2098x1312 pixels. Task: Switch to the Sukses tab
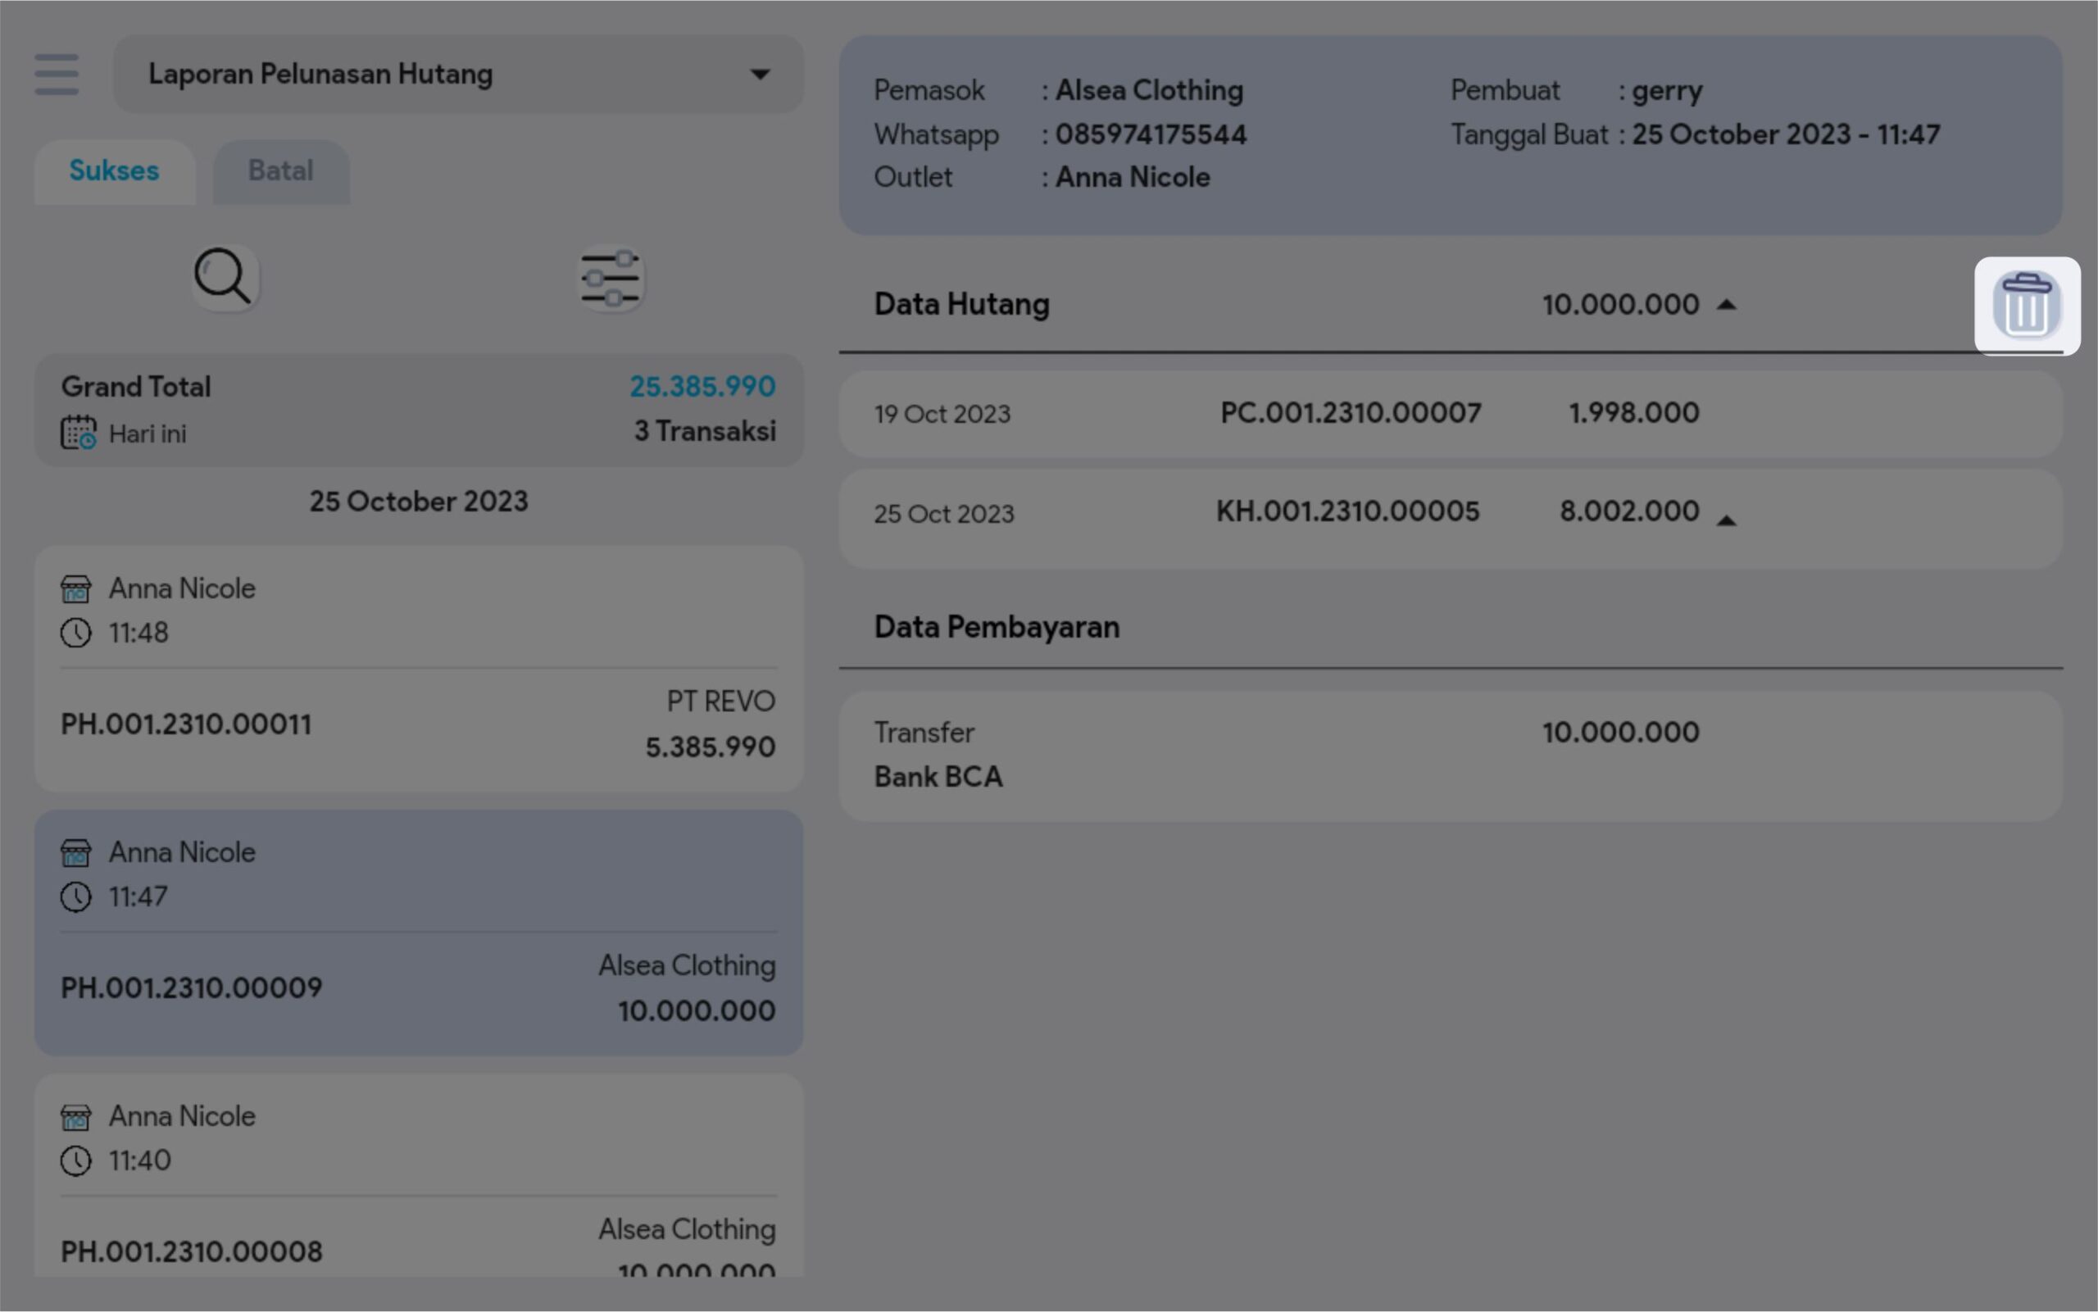(x=115, y=171)
